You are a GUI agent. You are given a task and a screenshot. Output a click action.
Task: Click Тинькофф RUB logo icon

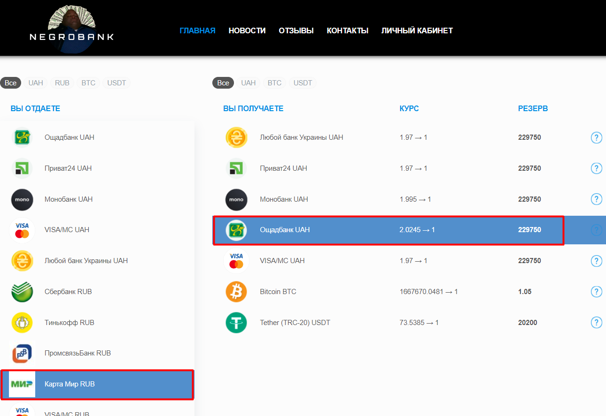[x=22, y=323]
